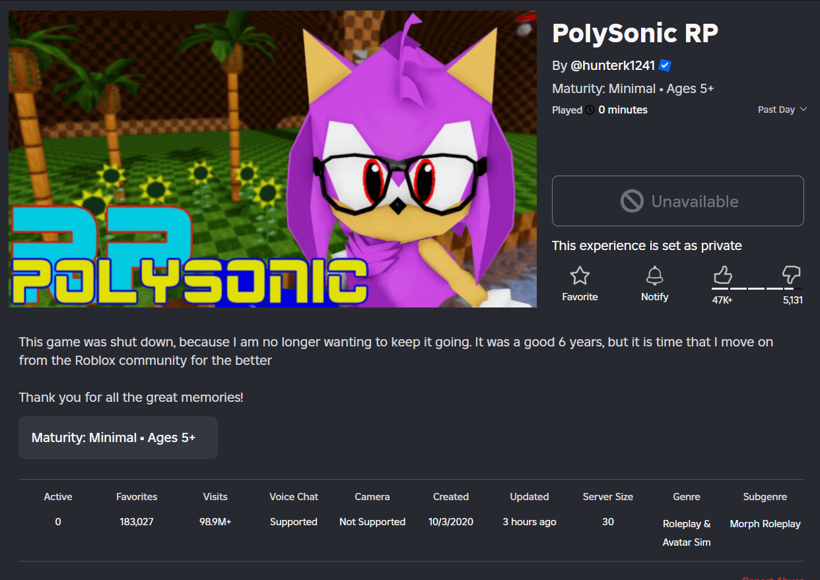Viewport: 820px width, 580px height.
Task: Click the Roleplay & Avatar Sim genre link
Action: point(687,533)
